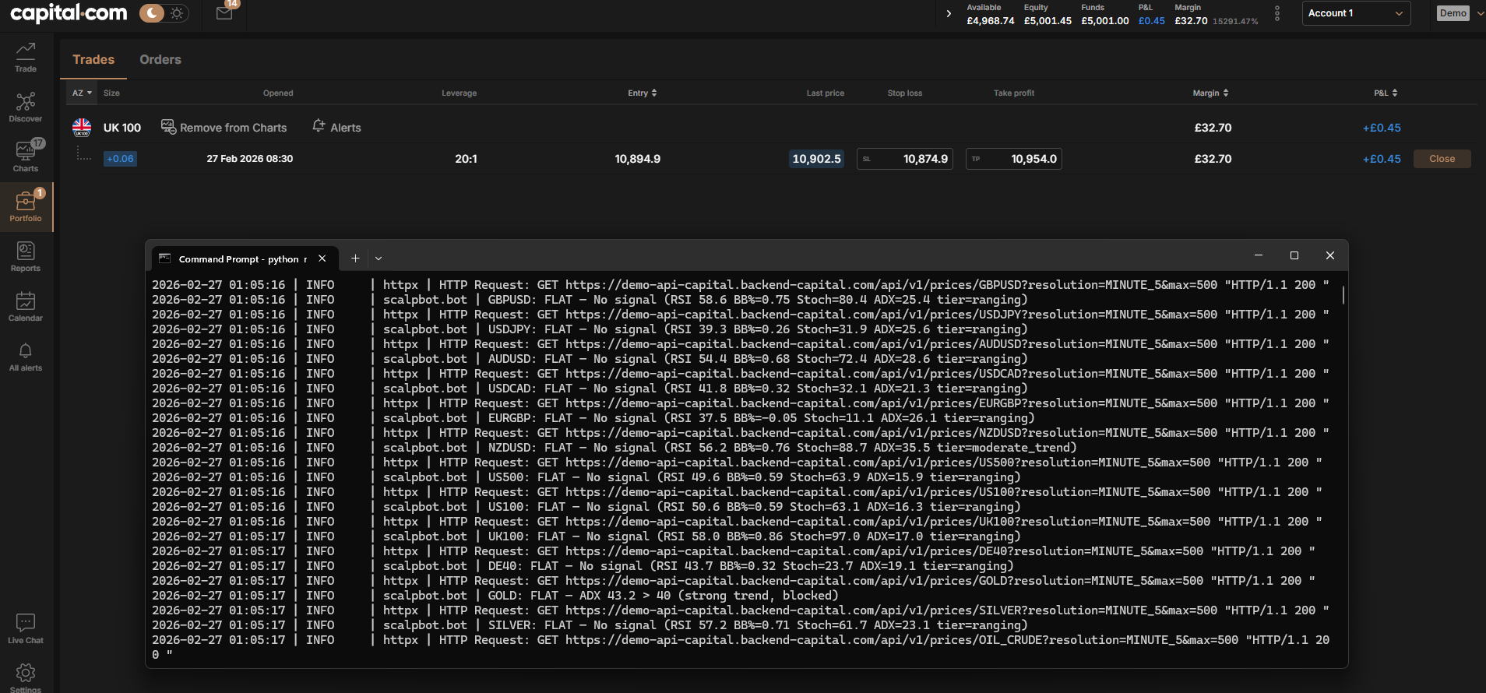1486x693 pixels.
Task: Click the Stop loss column header
Action: (905, 93)
